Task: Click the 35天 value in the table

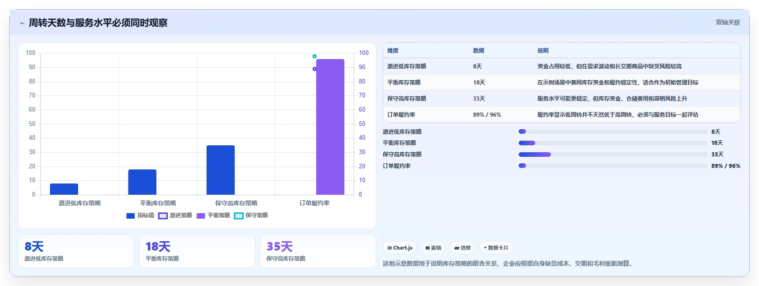Action: [x=479, y=99]
